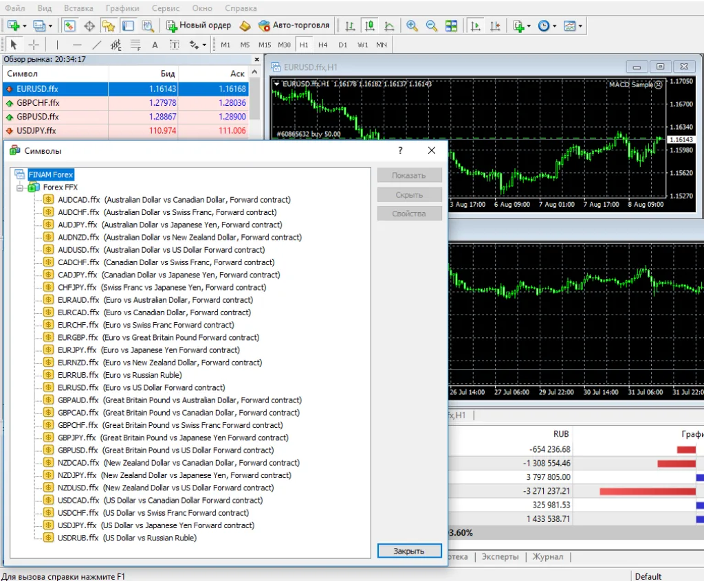Select the Crosshair cursor tool

tap(34, 45)
